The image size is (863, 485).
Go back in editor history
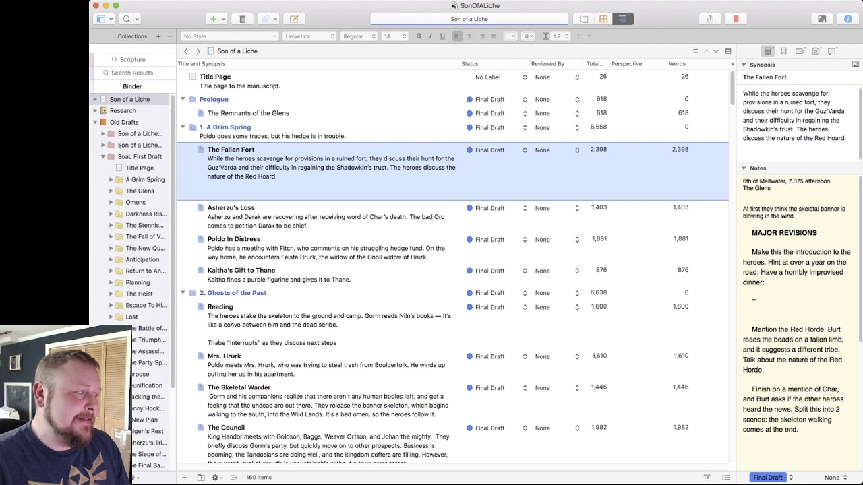pyautogui.click(x=186, y=51)
